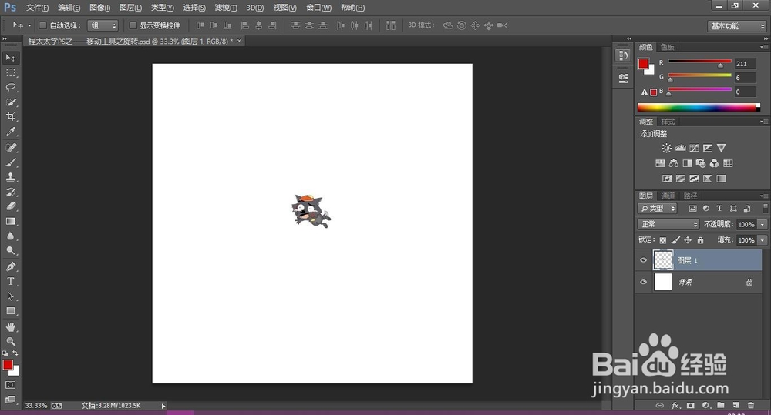Screen dimensions: 771x415
Task: Activate the Hand tool
Action: pyautogui.click(x=10, y=327)
